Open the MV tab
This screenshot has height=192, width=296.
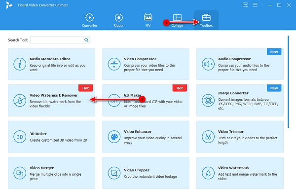point(148,20)
